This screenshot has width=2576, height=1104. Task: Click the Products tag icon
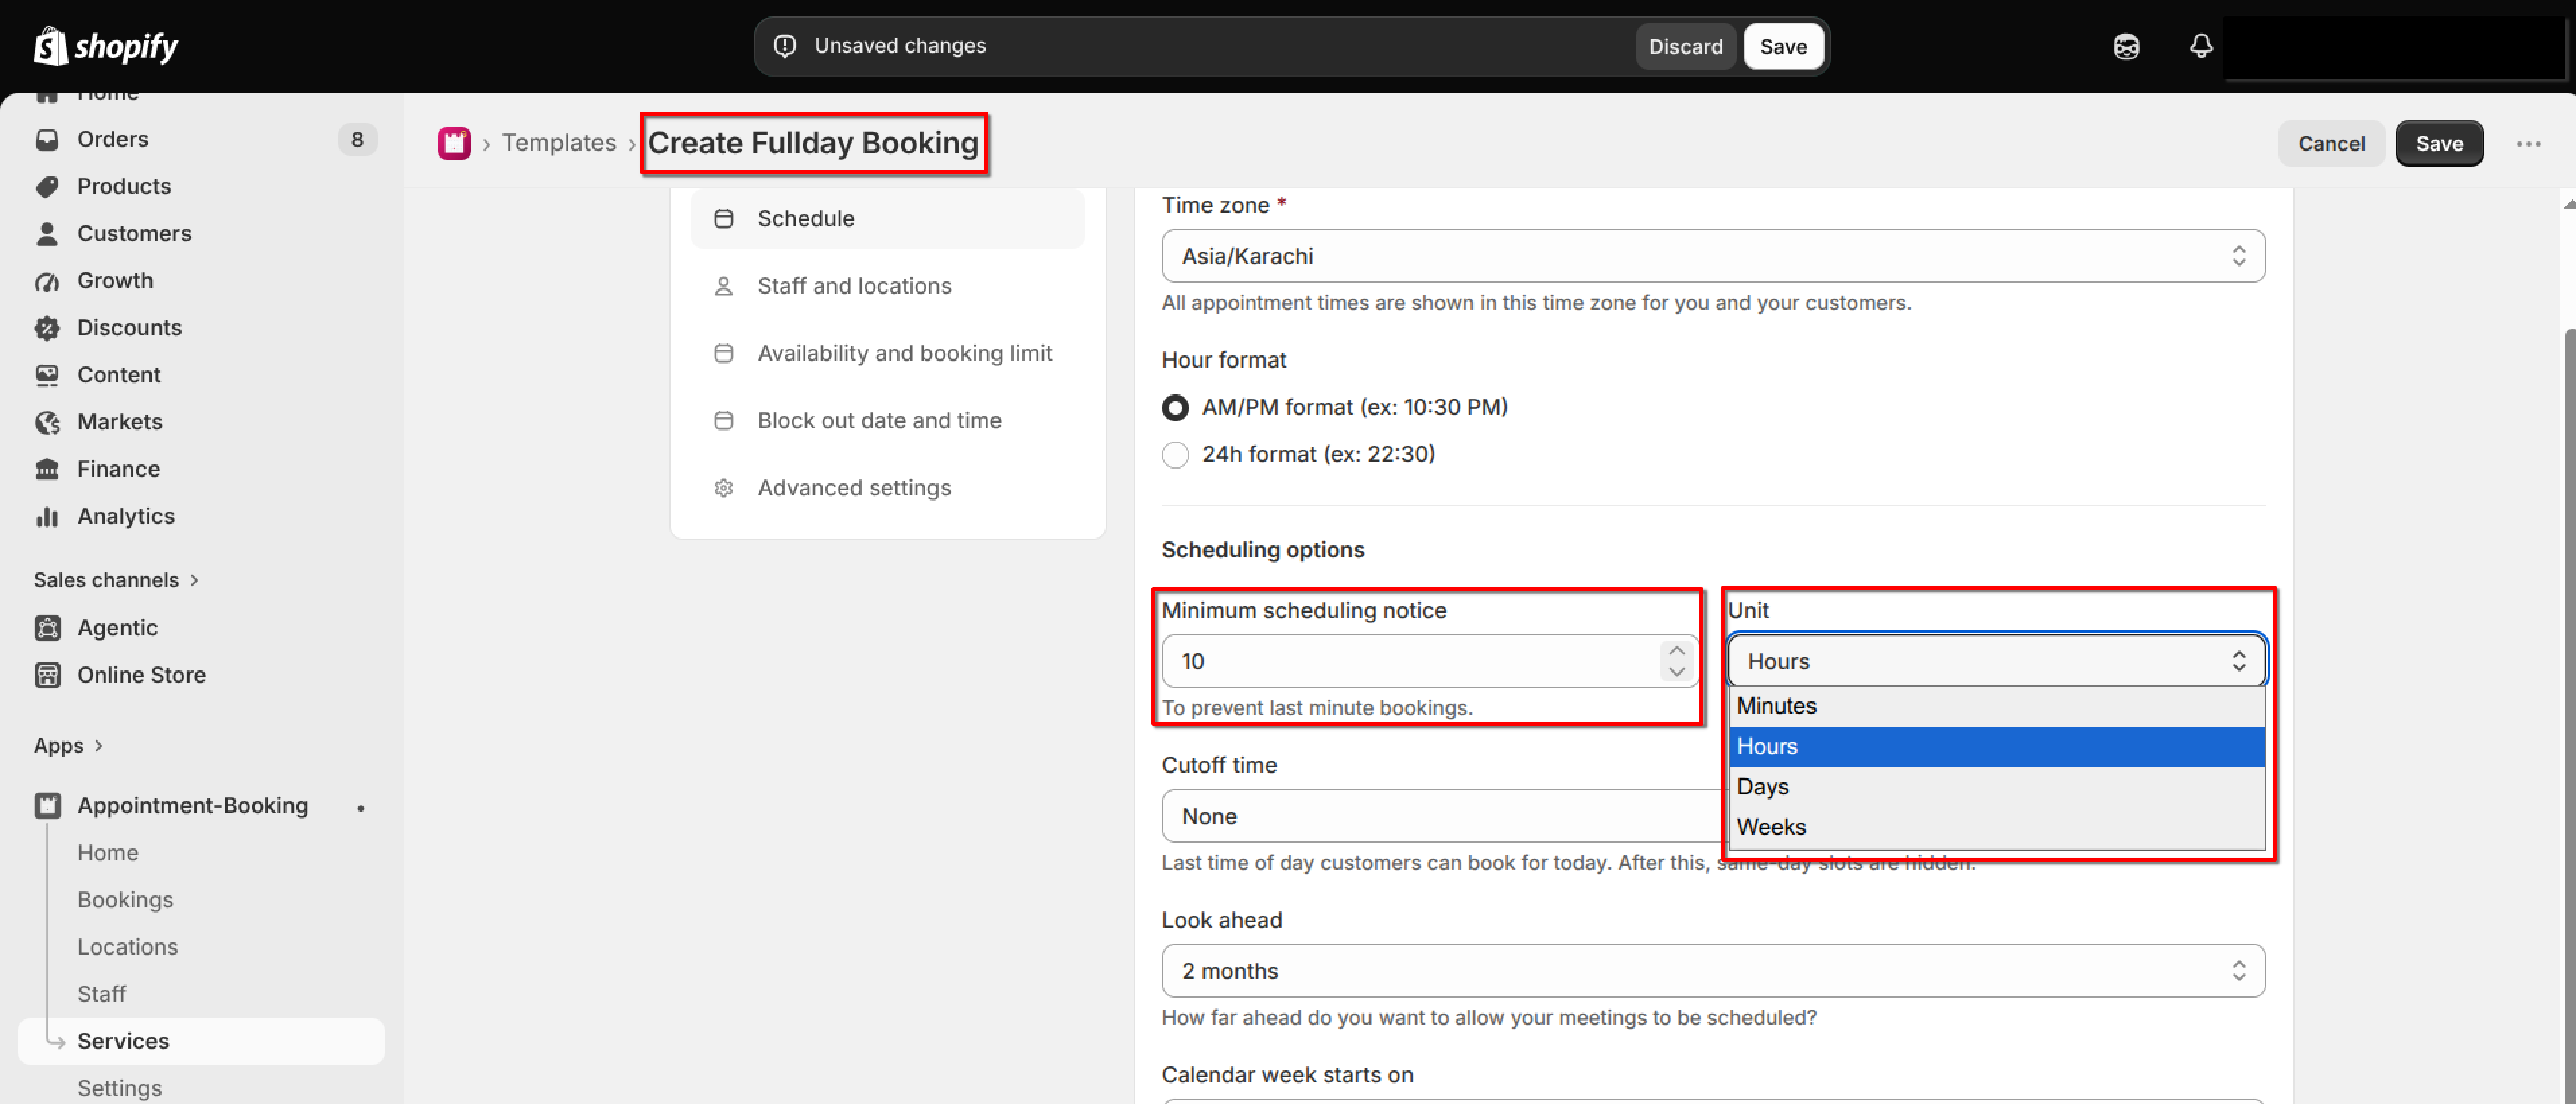47,186
